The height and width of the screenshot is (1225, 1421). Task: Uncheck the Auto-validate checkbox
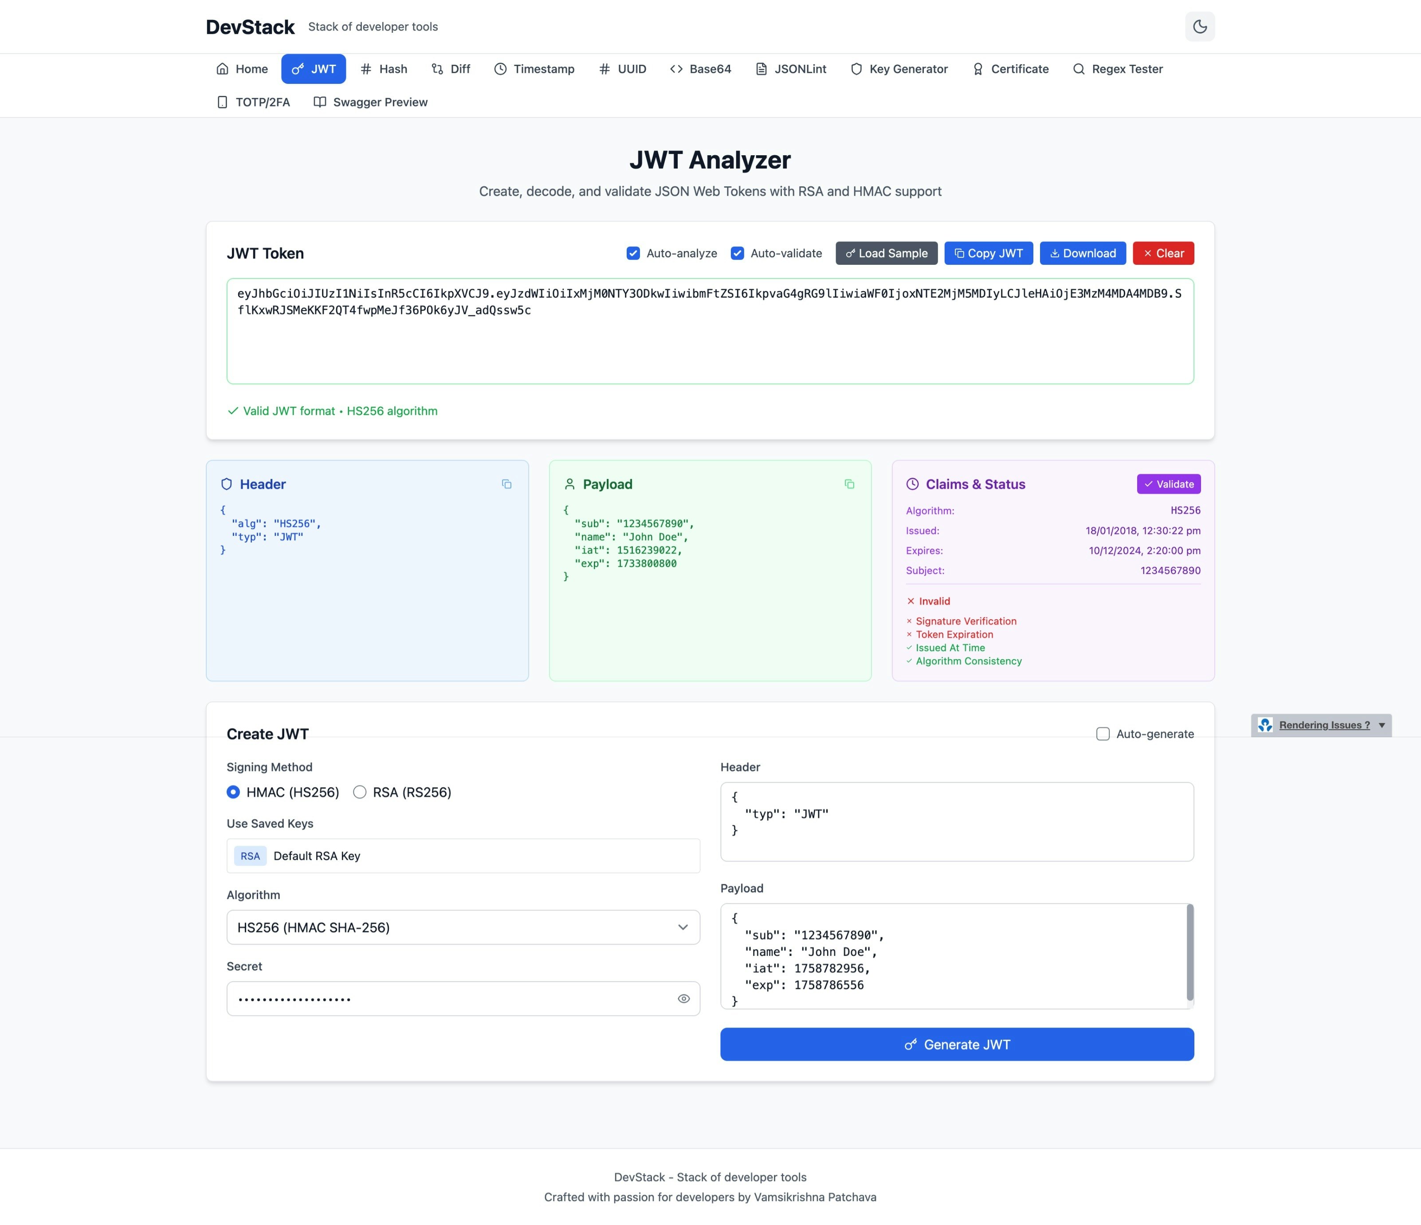click(x=737, y=253)
